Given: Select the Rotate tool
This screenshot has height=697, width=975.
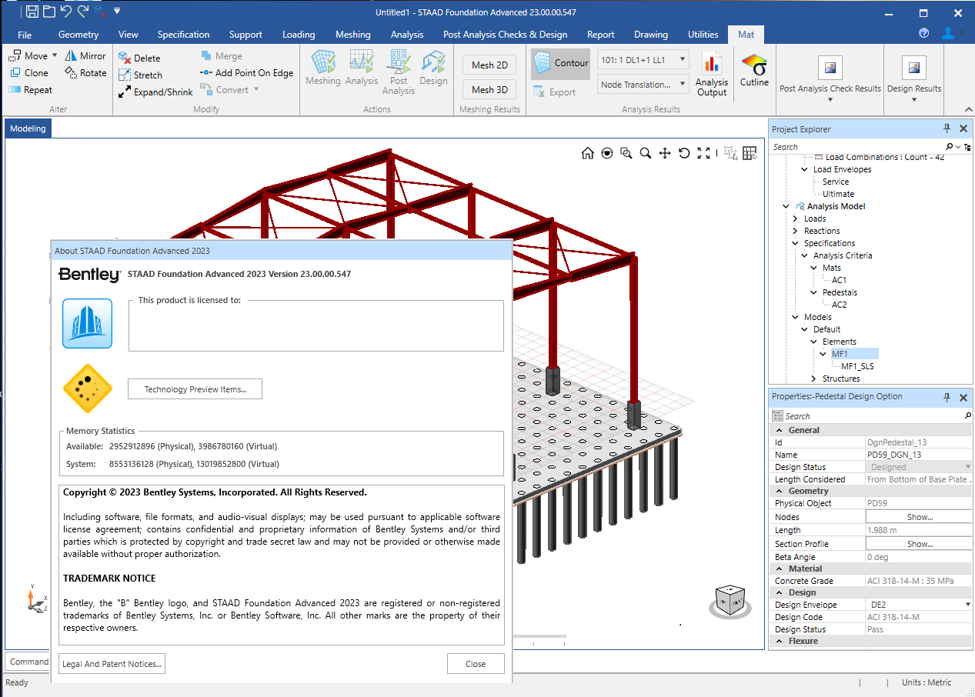Looking at the screenshot, I should (85, 72).
